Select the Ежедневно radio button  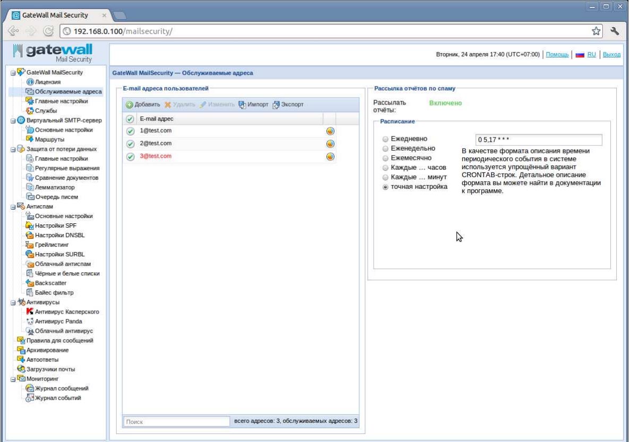tap(385, 139)
